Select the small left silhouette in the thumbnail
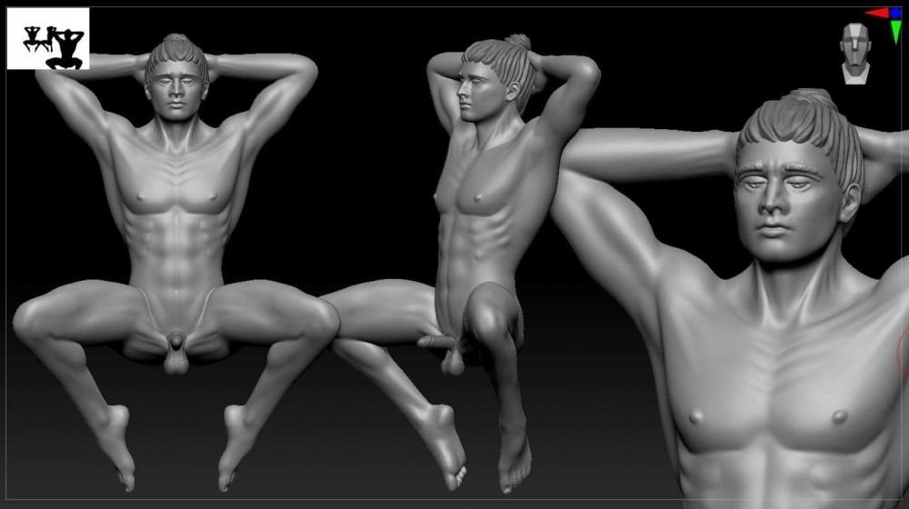 [34, 38]
